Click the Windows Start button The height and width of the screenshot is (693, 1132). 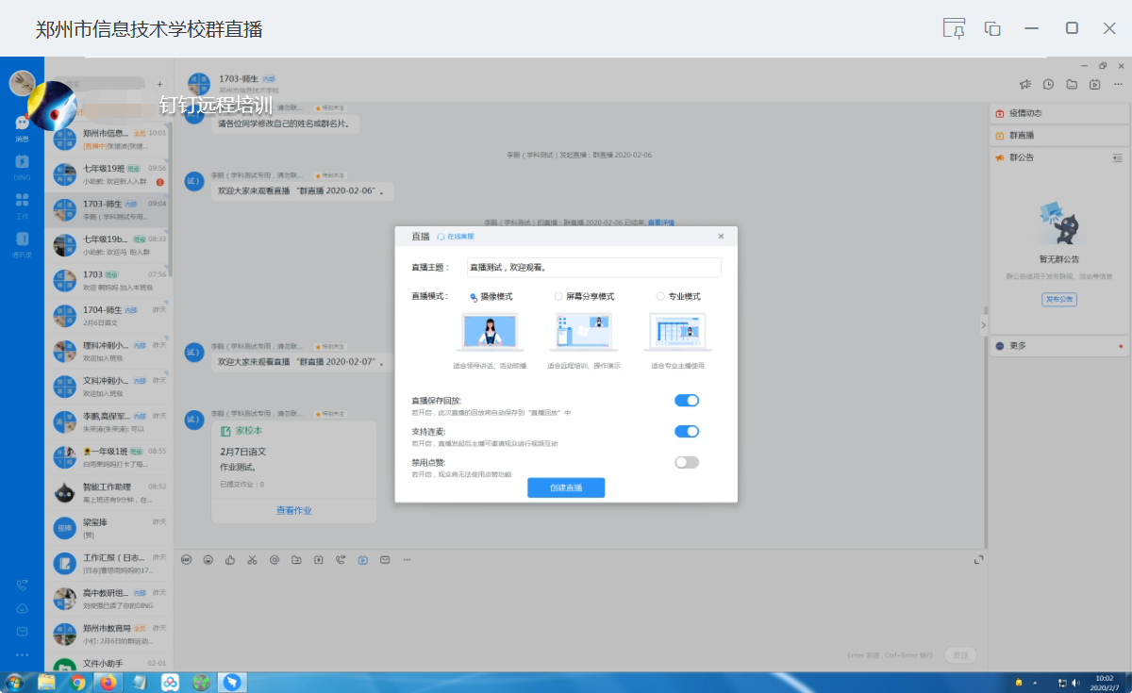coord(14,683)
